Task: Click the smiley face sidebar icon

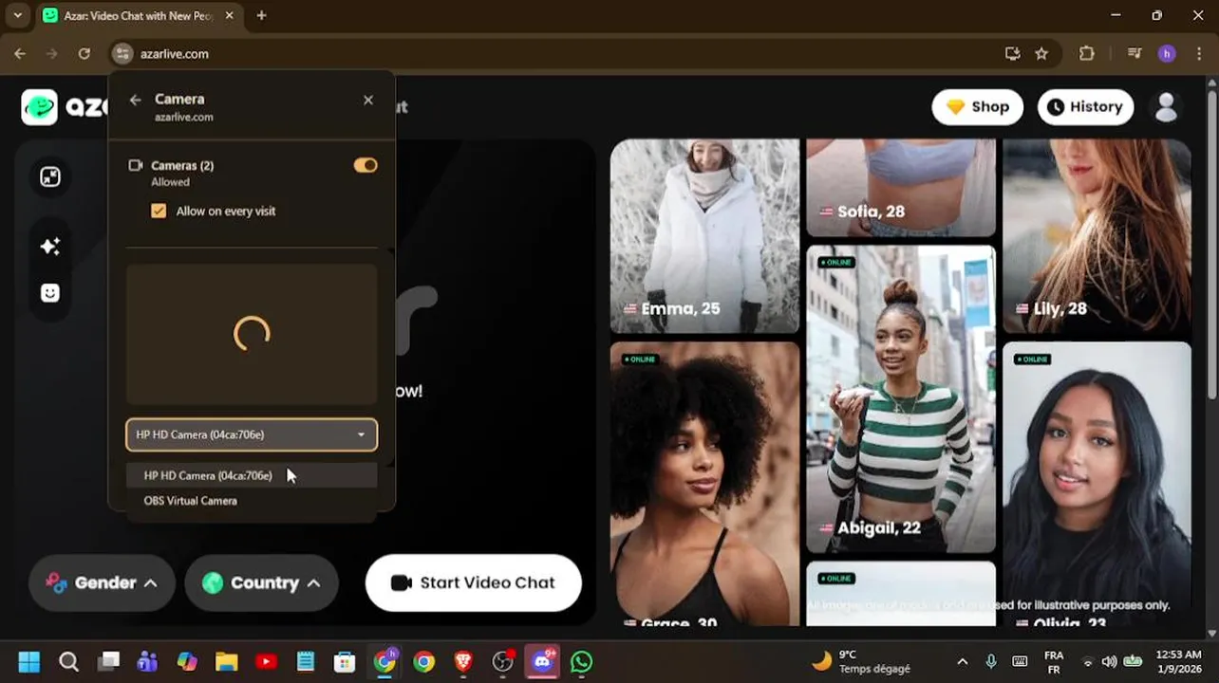Action: point(50,293)
